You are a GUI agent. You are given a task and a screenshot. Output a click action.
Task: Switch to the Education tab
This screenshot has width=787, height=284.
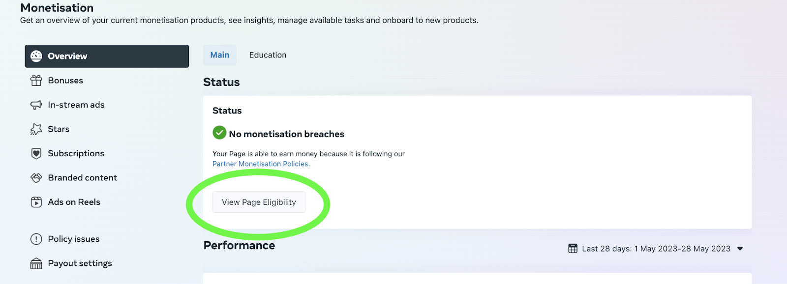click(x=268, y=55)
